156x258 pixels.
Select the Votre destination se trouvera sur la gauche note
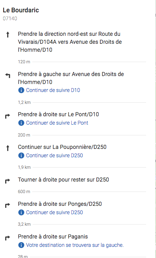coord(75,245)
